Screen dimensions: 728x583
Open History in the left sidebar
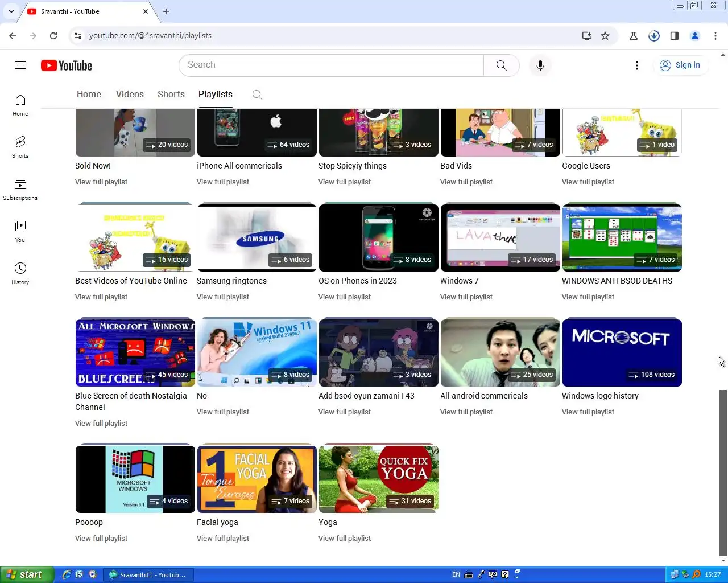pyautogui.click(x=20, y=273)
